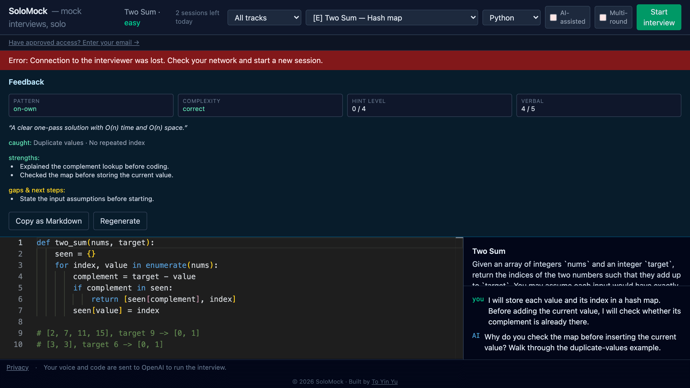The height and width of the screenshot is (388, 690).
Task: Click the line with seen = {}
Action: 75,254
